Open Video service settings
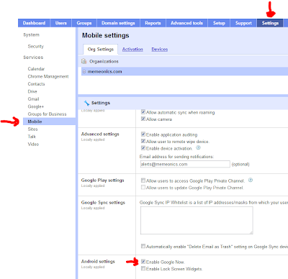This screenshot has width=288, height=279. click(33, 144)
